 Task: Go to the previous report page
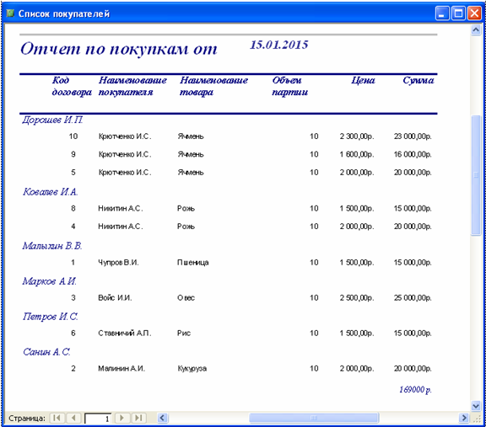pyautogui.click(x=73, y=418)
